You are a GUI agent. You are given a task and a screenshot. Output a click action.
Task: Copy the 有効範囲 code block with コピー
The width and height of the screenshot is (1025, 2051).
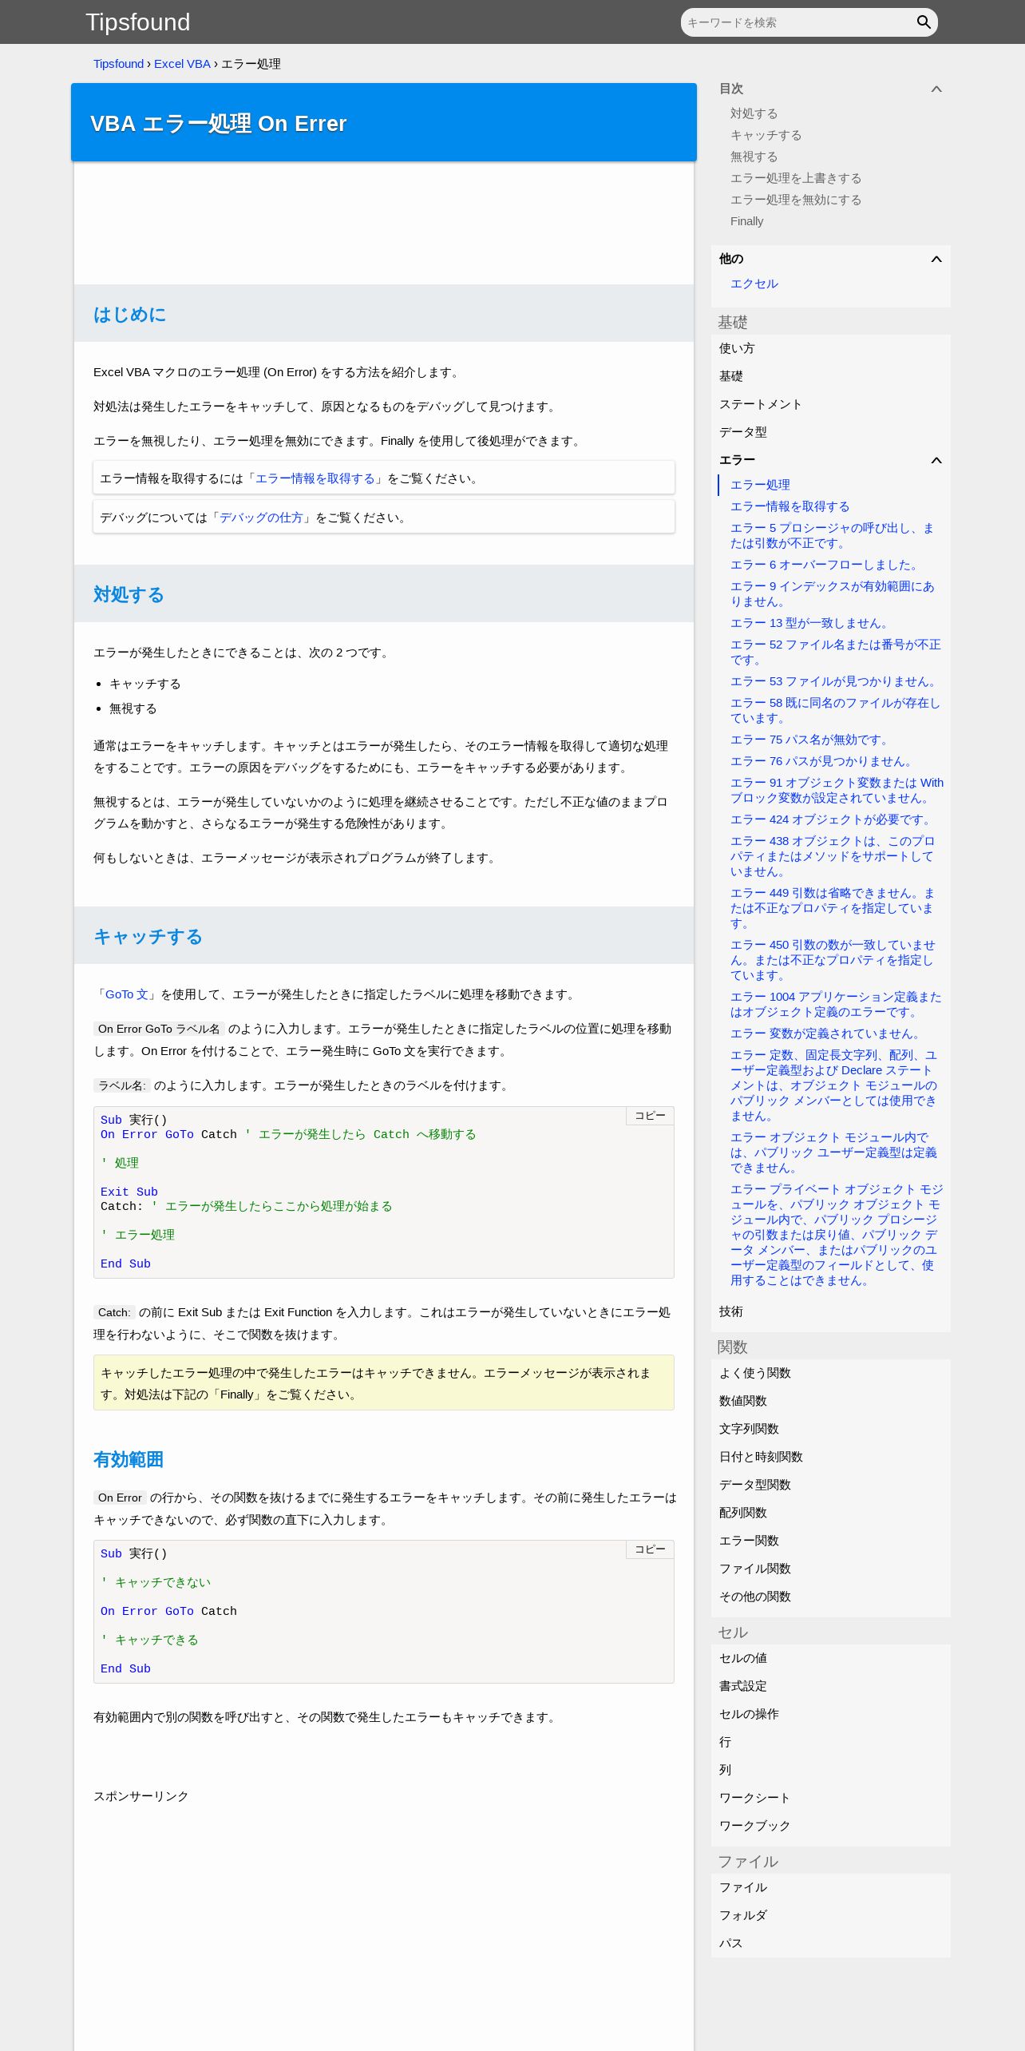click(x=650, y=1549)
